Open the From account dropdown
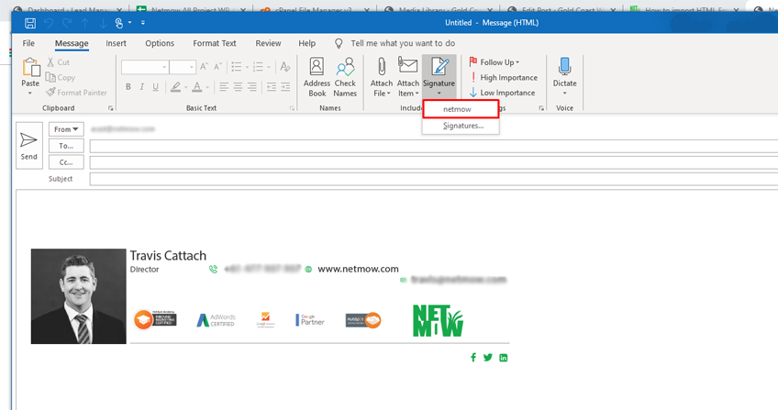The width and height of the screenshot is (778, 410). [x=66, y=129]
